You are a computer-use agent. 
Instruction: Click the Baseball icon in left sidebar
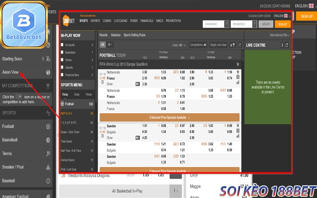tap(48, 181)
